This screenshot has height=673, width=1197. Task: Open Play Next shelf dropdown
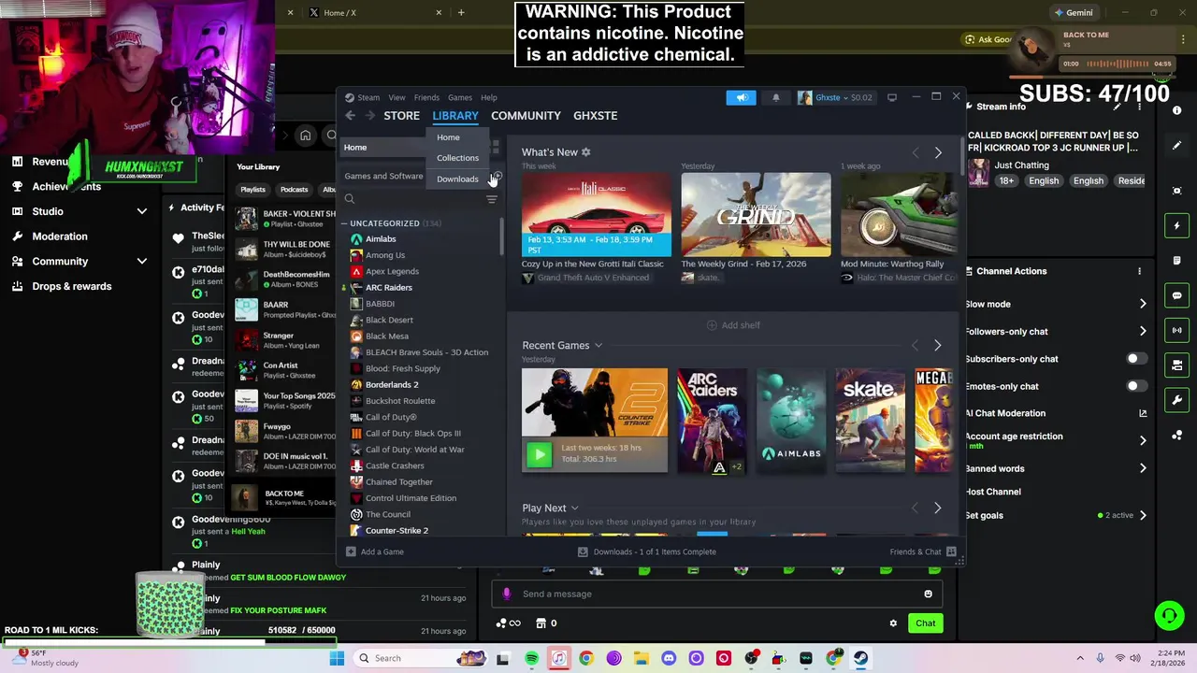pos(574,508)
